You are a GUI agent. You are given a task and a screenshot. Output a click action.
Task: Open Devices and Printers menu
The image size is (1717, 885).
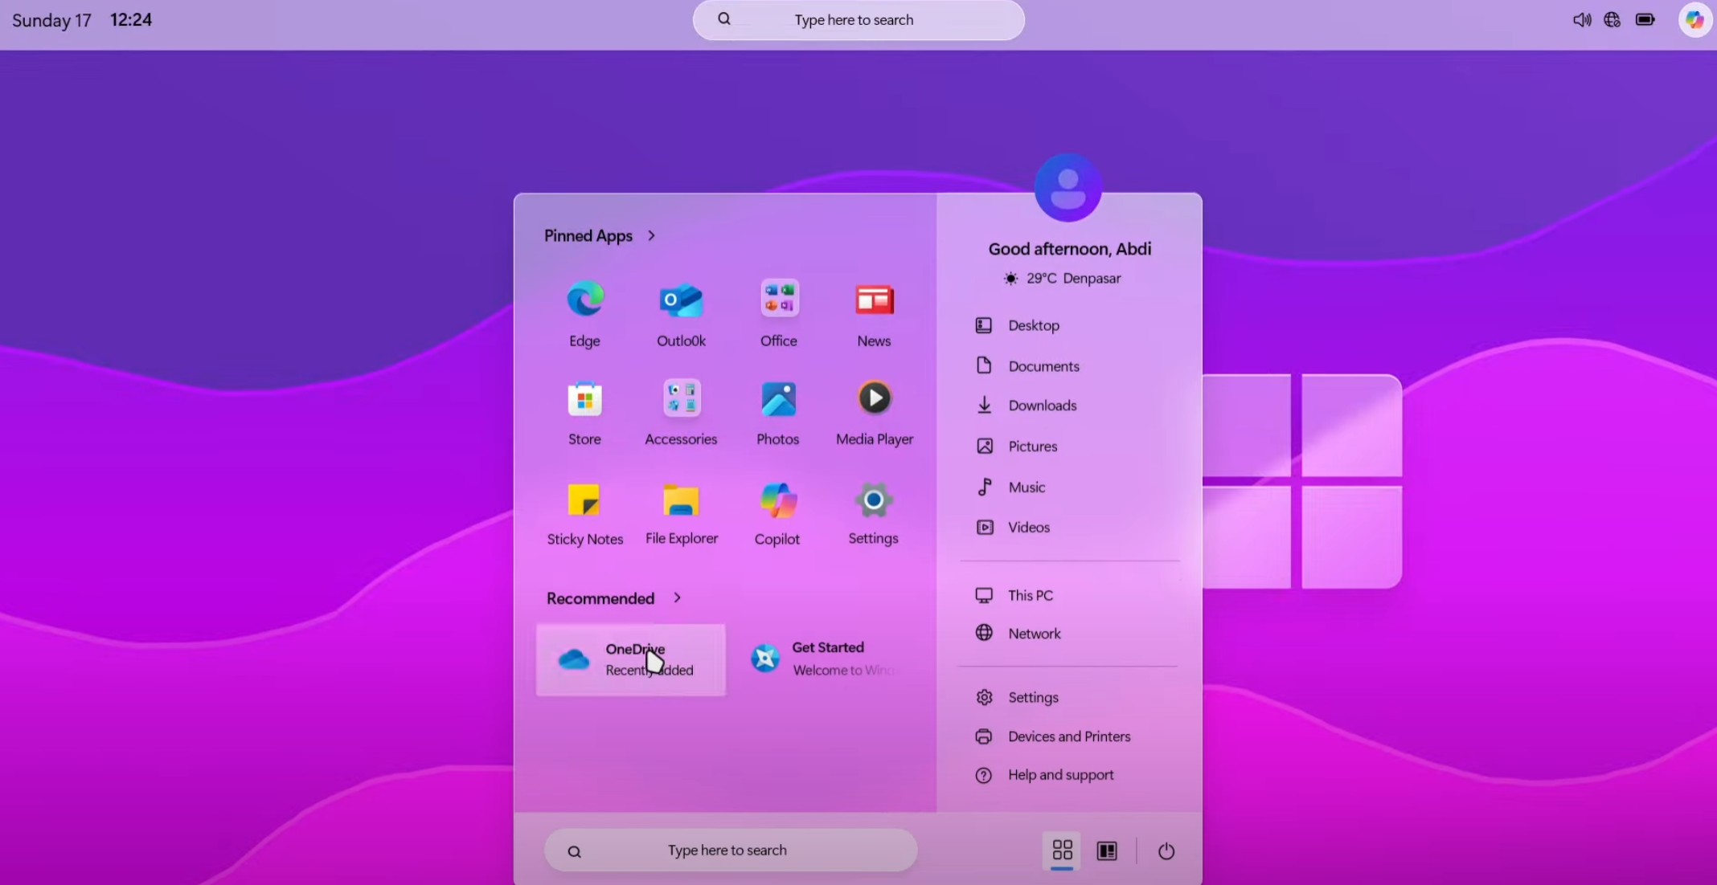pos(1068,736)
